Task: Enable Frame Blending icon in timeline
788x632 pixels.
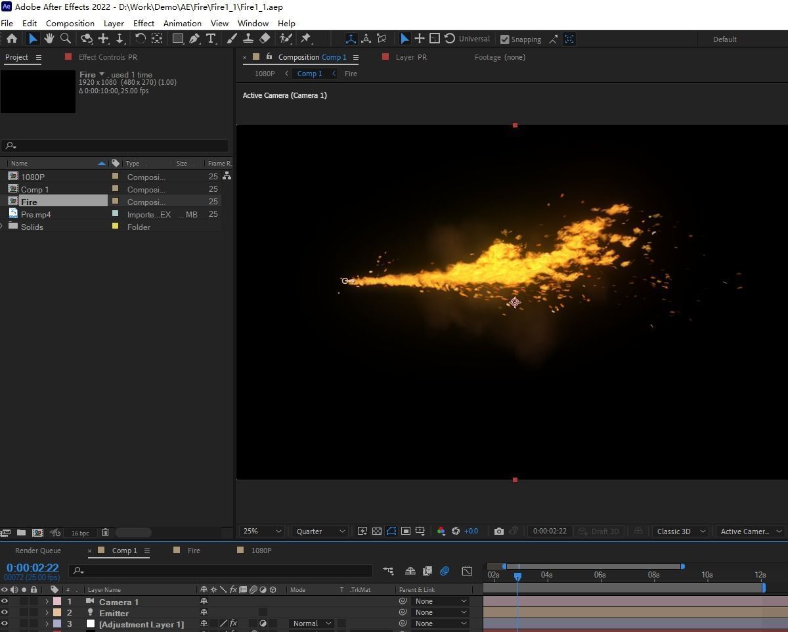Action: [427, 571]
